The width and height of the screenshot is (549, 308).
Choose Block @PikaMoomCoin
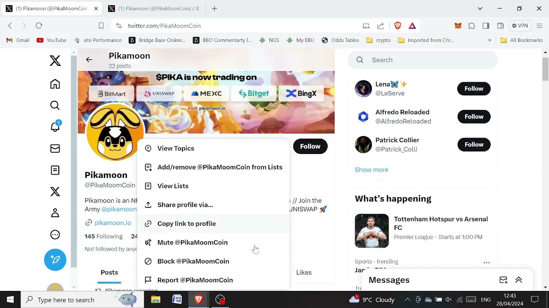point(213,261)
